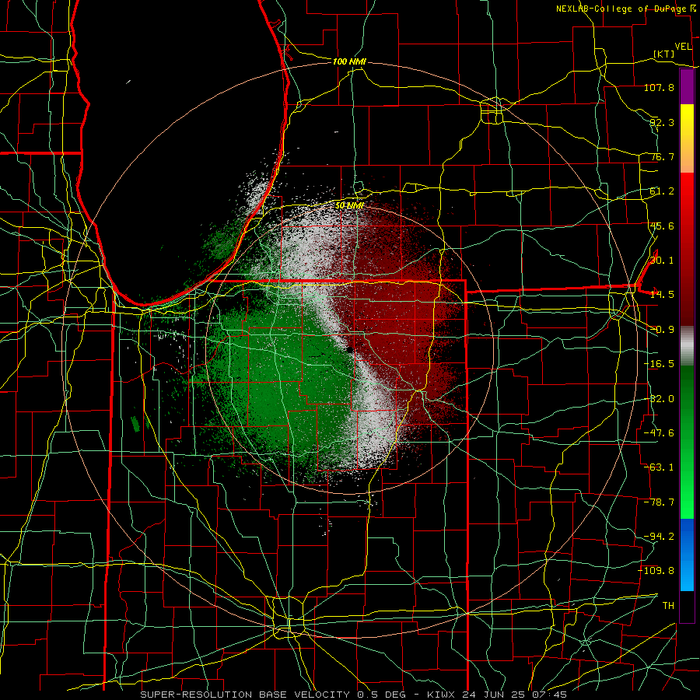Pick the yellow-orange segment of the color bar
Screen dimensions: 700x700
pos(687,138)
